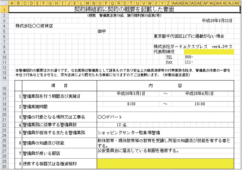Select the 御中 cell
The height and width of the screenshot is (170, 242).
102,31
